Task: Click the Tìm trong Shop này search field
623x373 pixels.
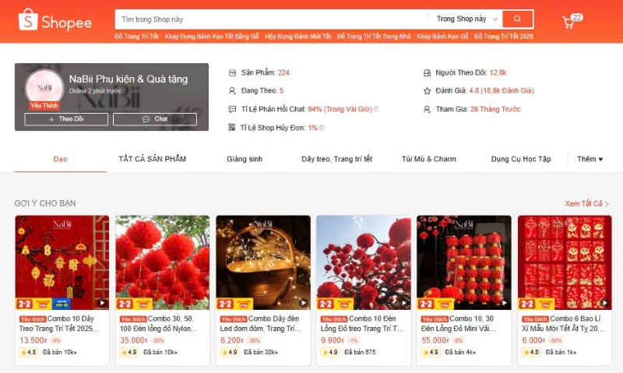Action: tap(272, 19)
